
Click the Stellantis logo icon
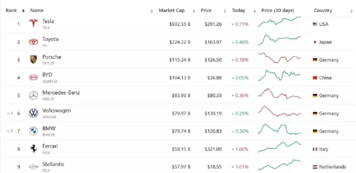[x=33, y=167]
